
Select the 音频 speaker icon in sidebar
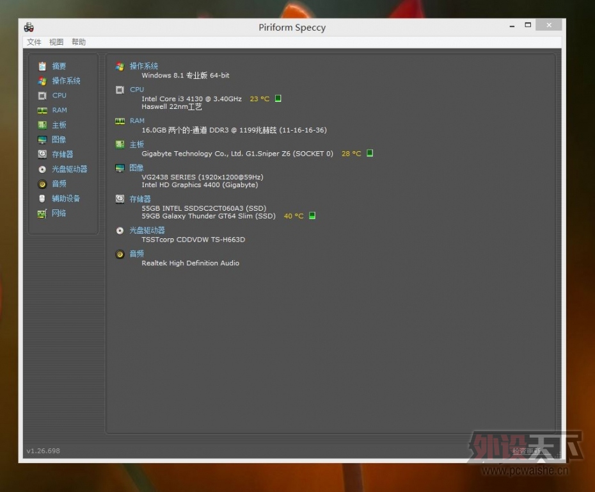click(42, 184)
